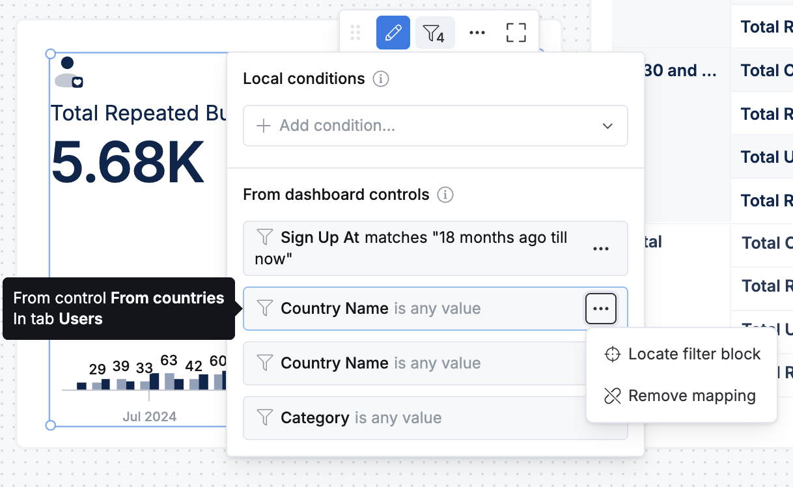793x487 pixels.
Task: Open ellipsis menu for Sign Up At filter
Action: point(600,249)
